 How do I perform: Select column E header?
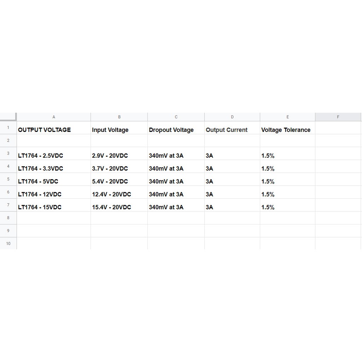[x=287, y=117]
